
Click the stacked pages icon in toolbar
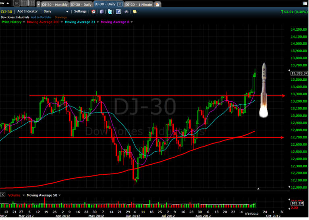102,12
